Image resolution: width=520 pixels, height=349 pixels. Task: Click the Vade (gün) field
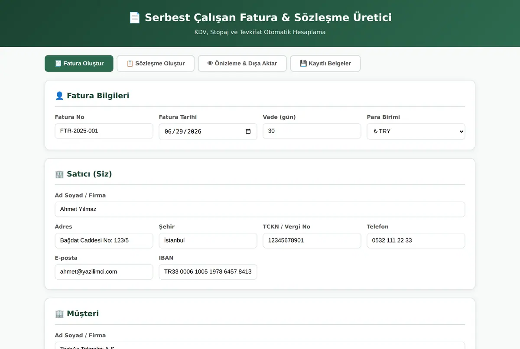pos(312,131)
